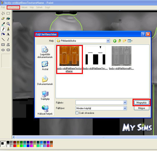Select the Eraser tool
Viewport: 157px width, 151px height.
coord(3,19)
